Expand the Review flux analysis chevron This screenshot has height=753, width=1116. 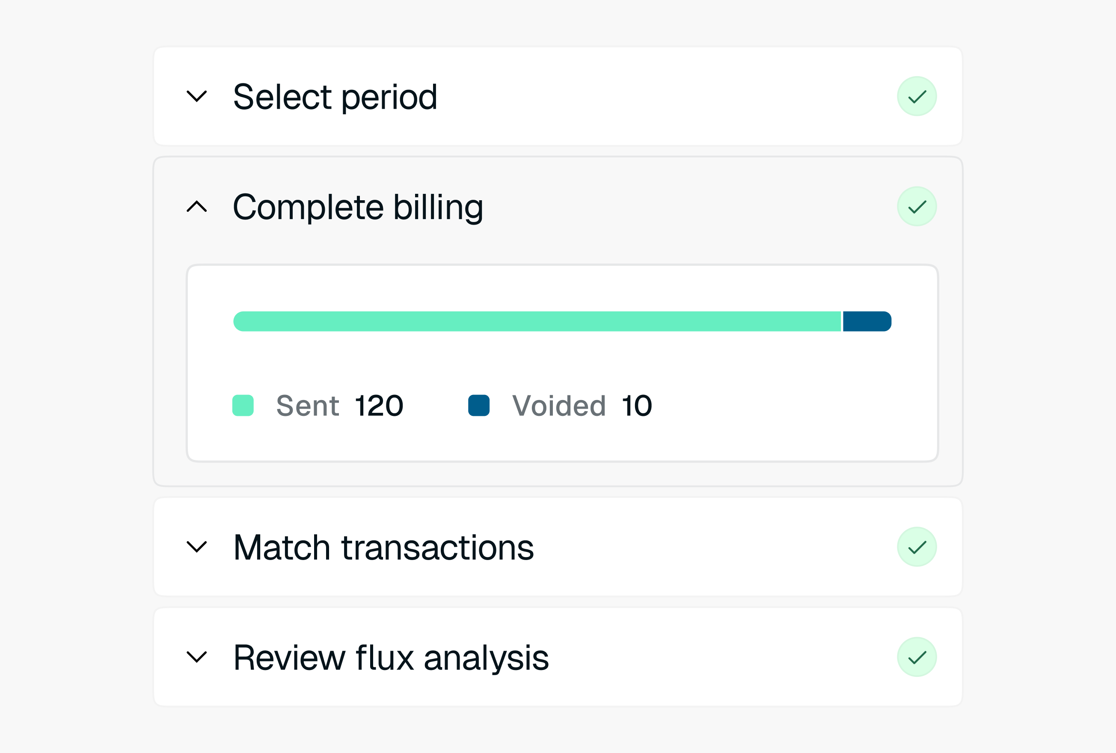pyautogui.click(x=196, y=656)
